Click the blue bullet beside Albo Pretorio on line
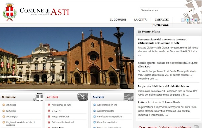Screen dimensions: 202x128 pos(94,105)
